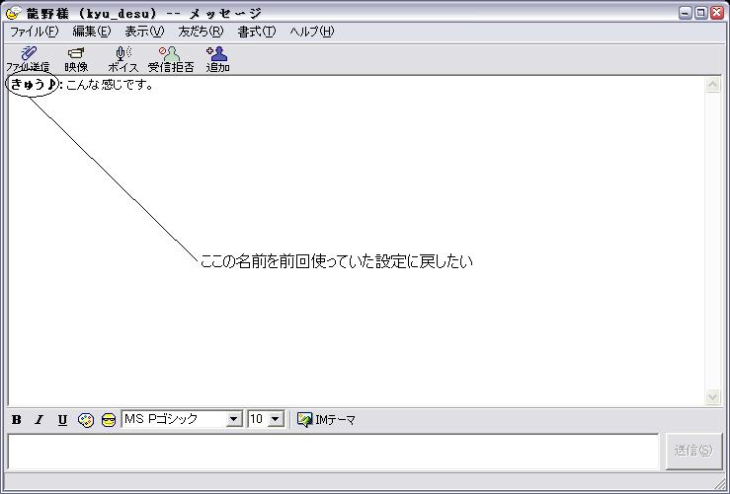Viewport: 730px width, 494px height.
Task: Open the IMテーマ theme selector
Action: [326, 420]
